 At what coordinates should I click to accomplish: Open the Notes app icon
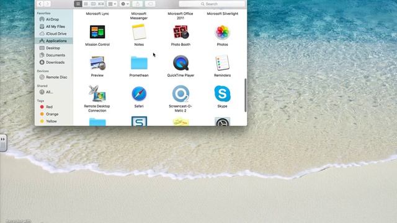[x=139, y=32]
